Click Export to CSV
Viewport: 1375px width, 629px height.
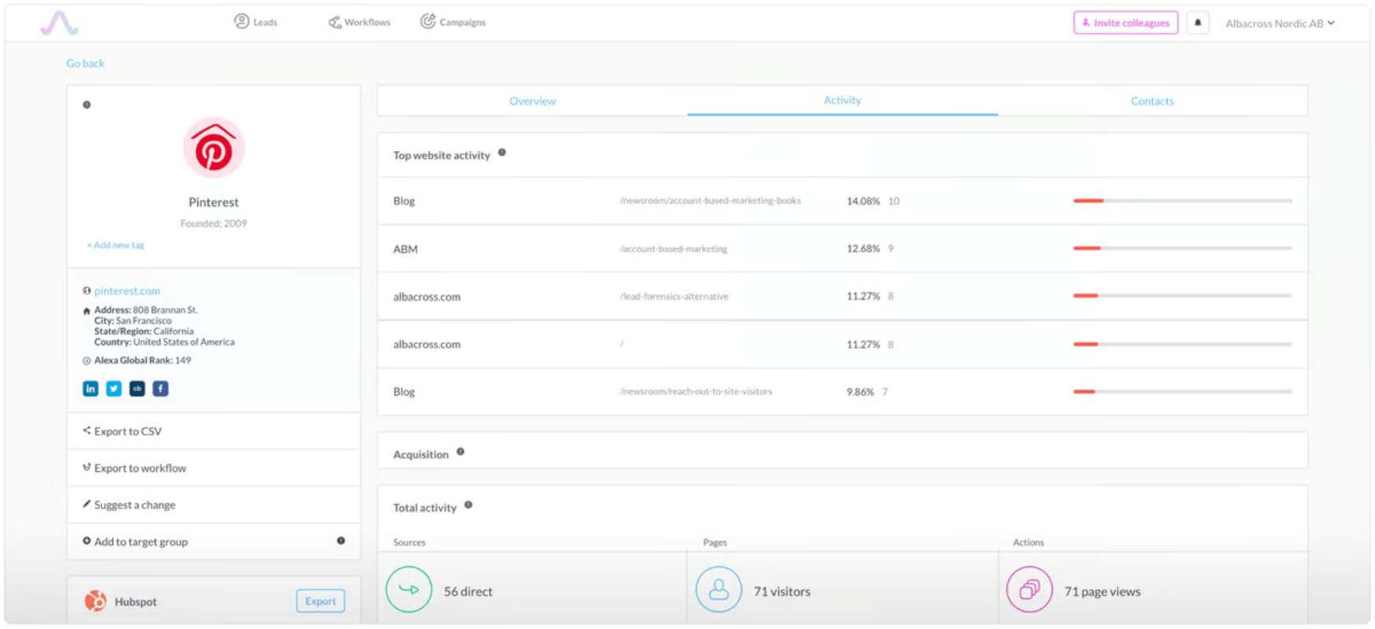(214, 431)
